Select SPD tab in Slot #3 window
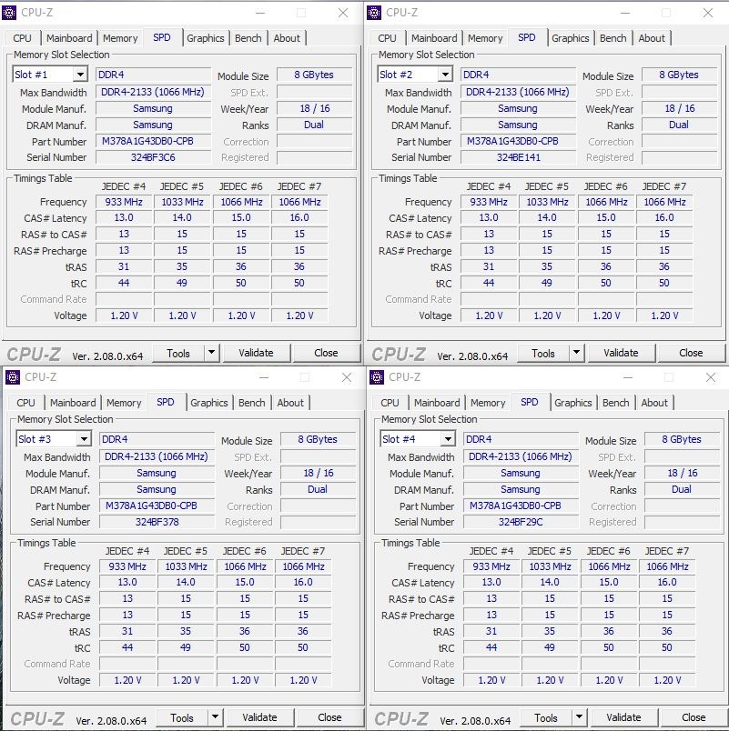This screenshot has height=731, width=729. click(x=166, y=402)
